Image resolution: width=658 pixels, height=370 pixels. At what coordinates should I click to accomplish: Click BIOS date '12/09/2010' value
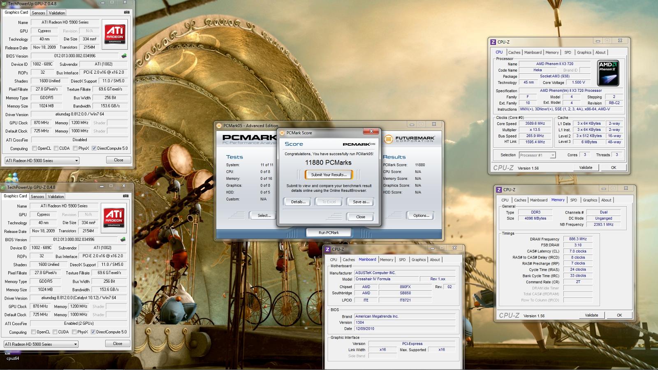(405, 328)
